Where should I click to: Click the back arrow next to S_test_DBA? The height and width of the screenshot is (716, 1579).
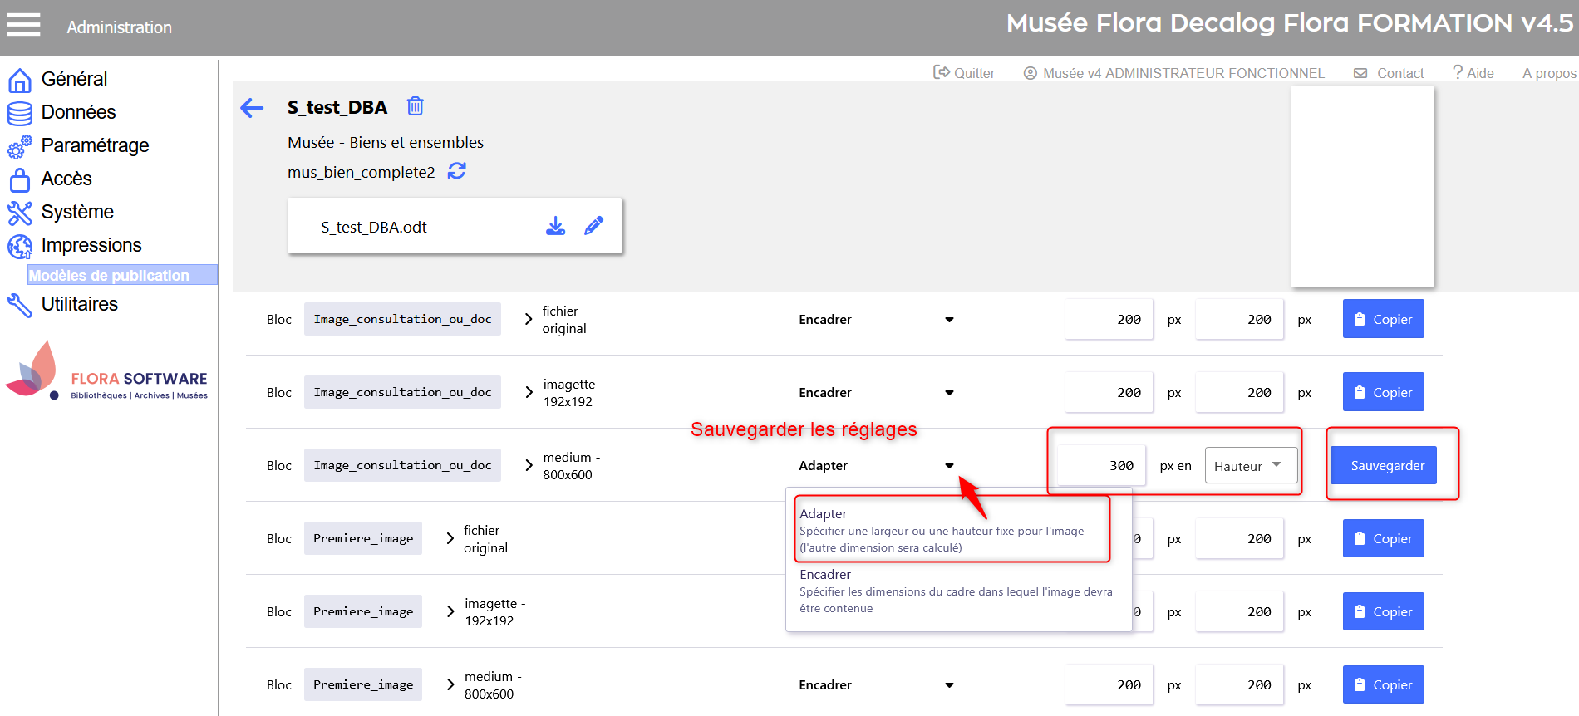(252, 107)
